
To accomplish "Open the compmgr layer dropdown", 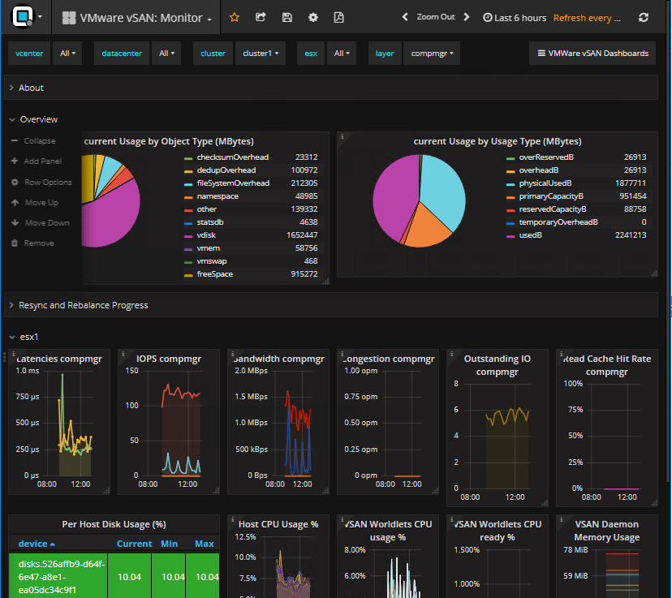I will (431, 54).
